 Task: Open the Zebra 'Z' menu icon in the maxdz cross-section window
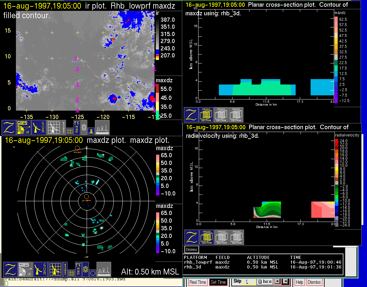[191, 114]
